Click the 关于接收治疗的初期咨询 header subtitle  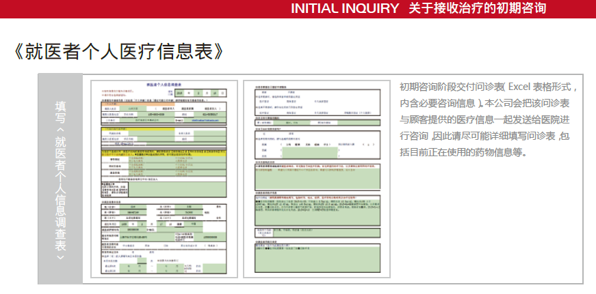click(477, 8)
